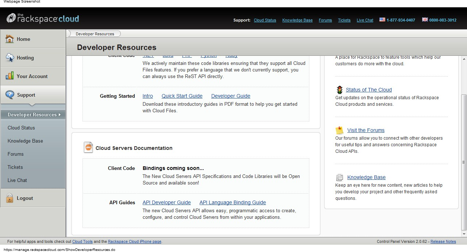The height and width of the screenshot is (252, 467).
Task: Open the Release Notes link
Action: (x=443, y=241)
